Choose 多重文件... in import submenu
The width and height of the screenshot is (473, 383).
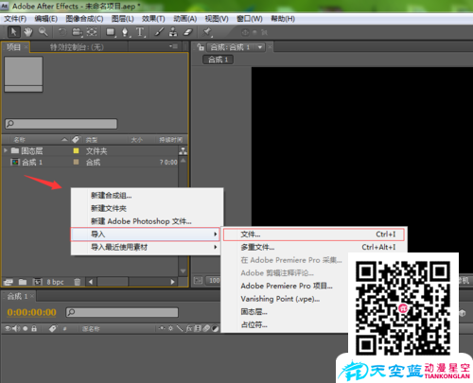pyautogui.click(x=257, y=247)
